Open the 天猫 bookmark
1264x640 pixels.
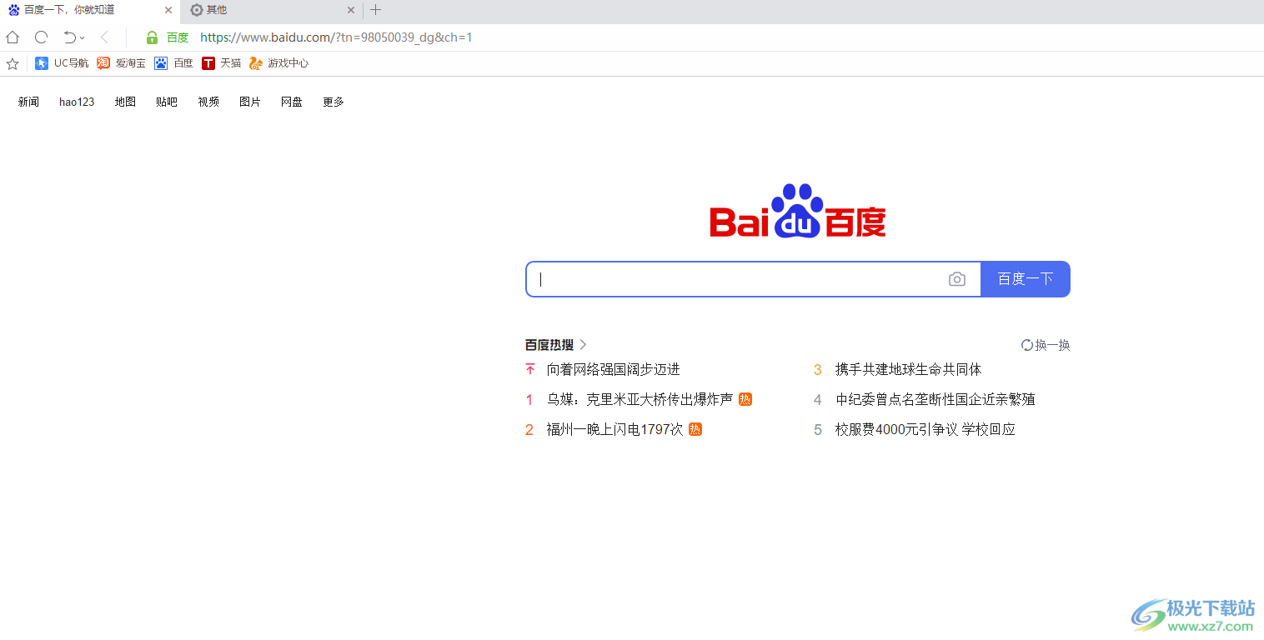[221, 63]
